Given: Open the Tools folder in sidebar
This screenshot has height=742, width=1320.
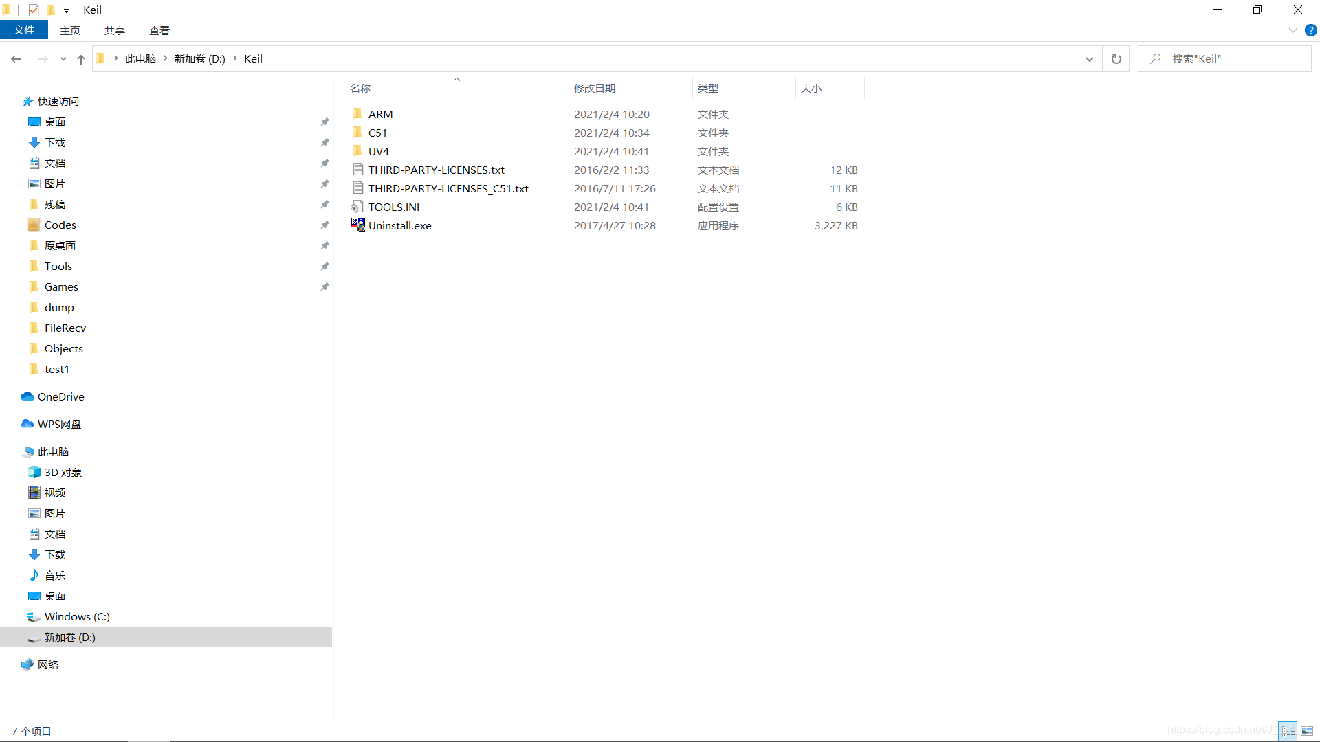Looking at the screenshot, I should pyautogui.click(x=58, y=266).
